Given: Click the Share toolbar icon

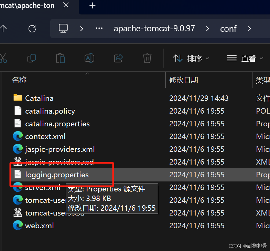Looking at the screenshot, I should [x=118, y=58].
